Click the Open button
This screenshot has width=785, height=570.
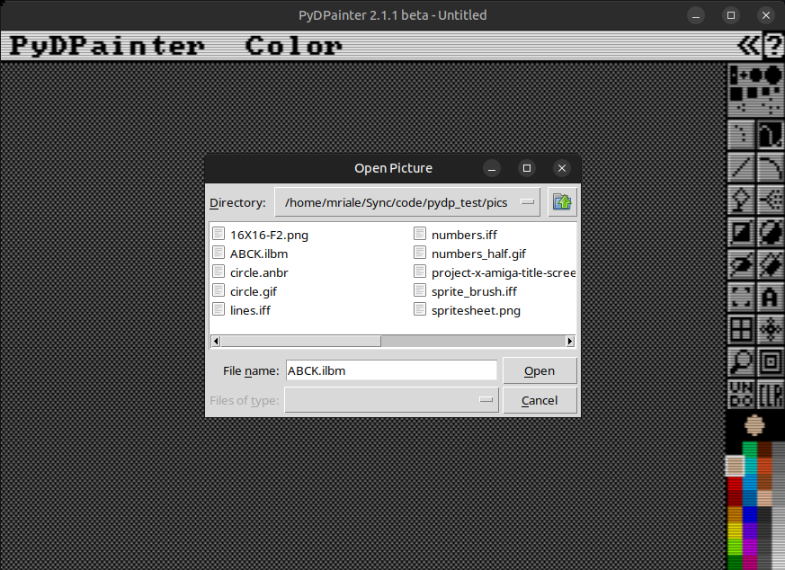tap(540, 370)
